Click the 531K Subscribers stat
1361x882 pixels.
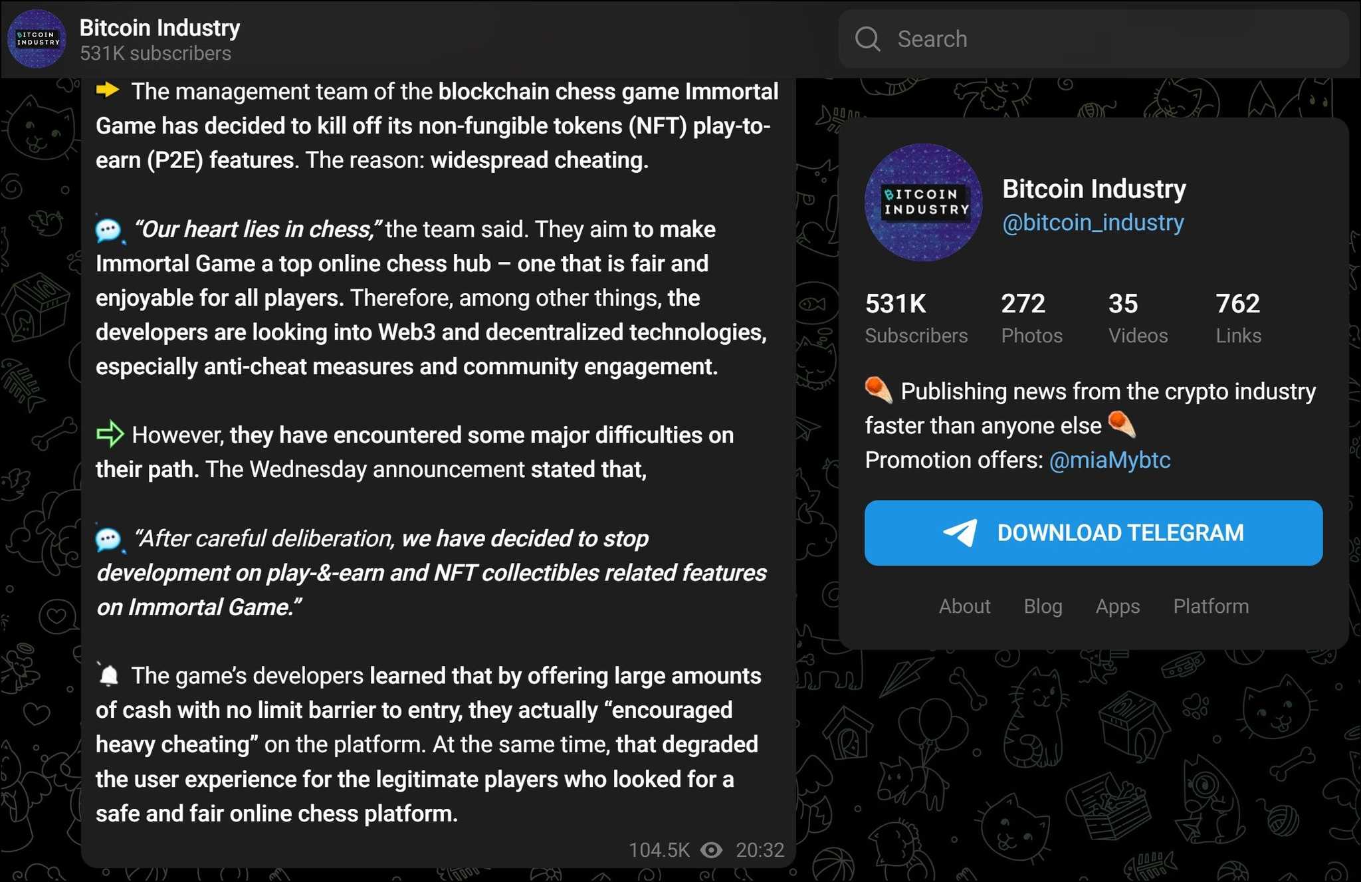pos(916,317)
